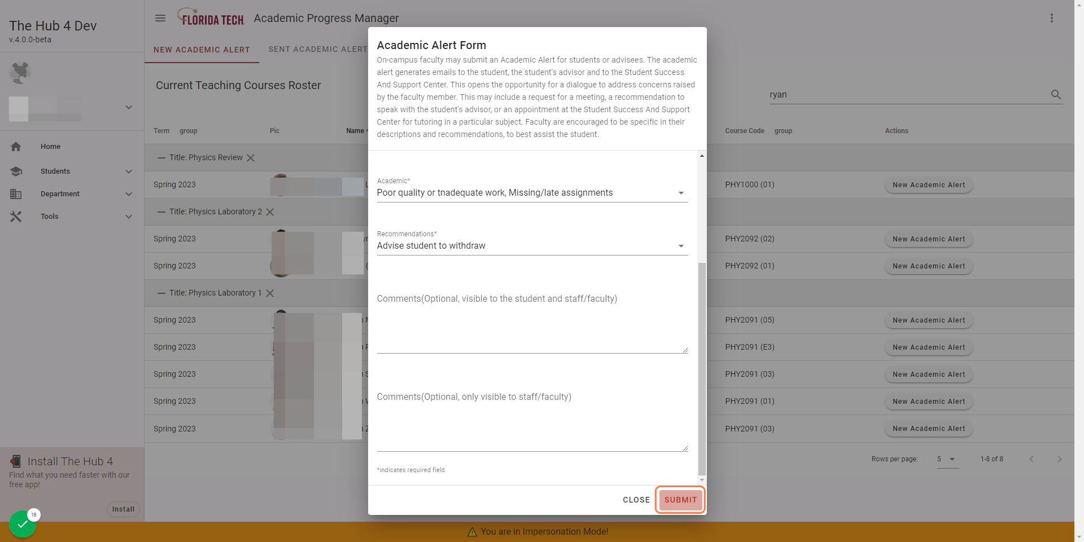Click the Students graduation cap icon

point(16,171)
